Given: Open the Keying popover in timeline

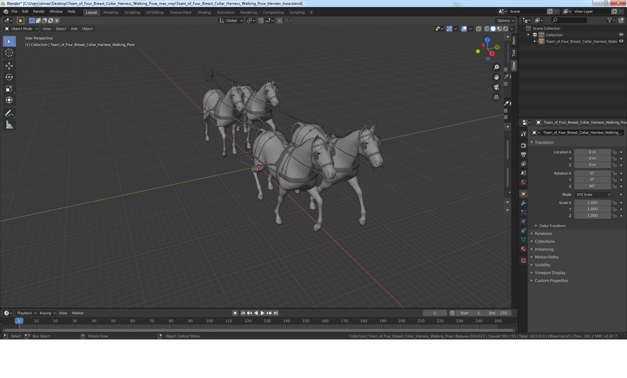Looking at the screenshot, I should pyautogui.click(x=47, y=313).
